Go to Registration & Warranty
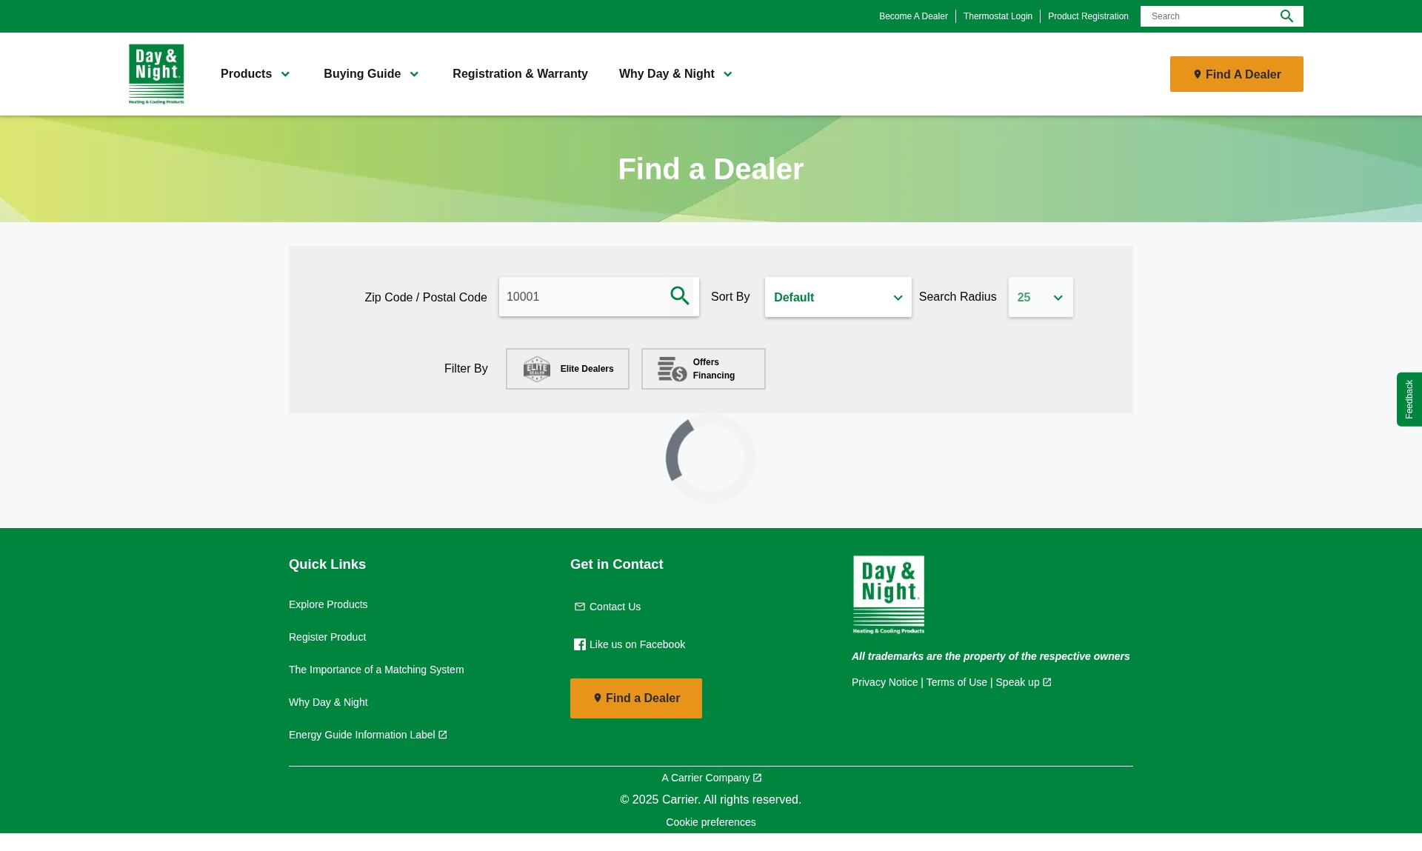 (520, 74)
